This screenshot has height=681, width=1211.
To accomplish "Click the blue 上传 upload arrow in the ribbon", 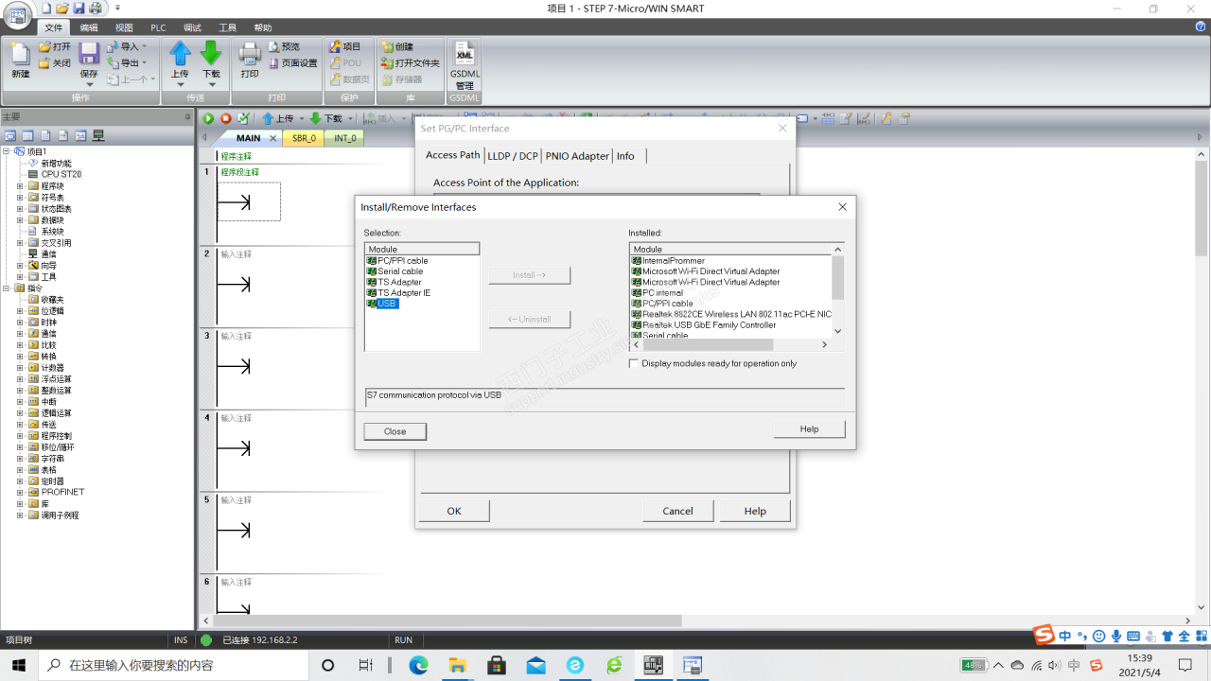I will coord(180,54).
